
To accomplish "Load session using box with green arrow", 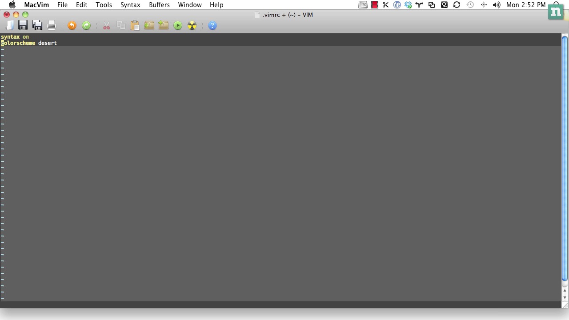I will pyautogui.click(x=149, y=25).
